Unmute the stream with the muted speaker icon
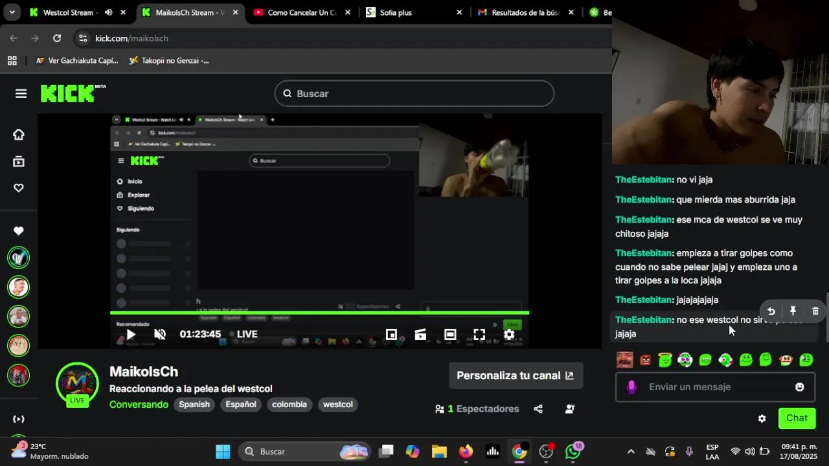Image resolution: width=829 pixels, height=466 pixels. (x=160, y=335)
